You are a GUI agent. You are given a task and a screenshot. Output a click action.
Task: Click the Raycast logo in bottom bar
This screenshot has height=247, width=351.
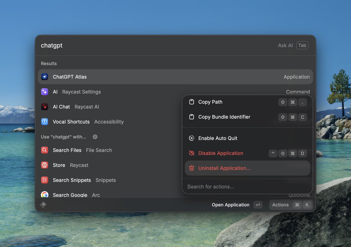tap(43, 205)
